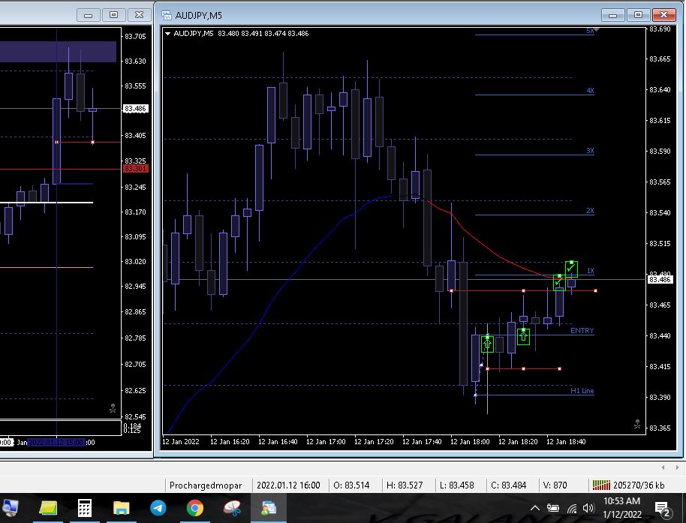Select the H1 Line label
686x523 pixels.
click(582, 391)
